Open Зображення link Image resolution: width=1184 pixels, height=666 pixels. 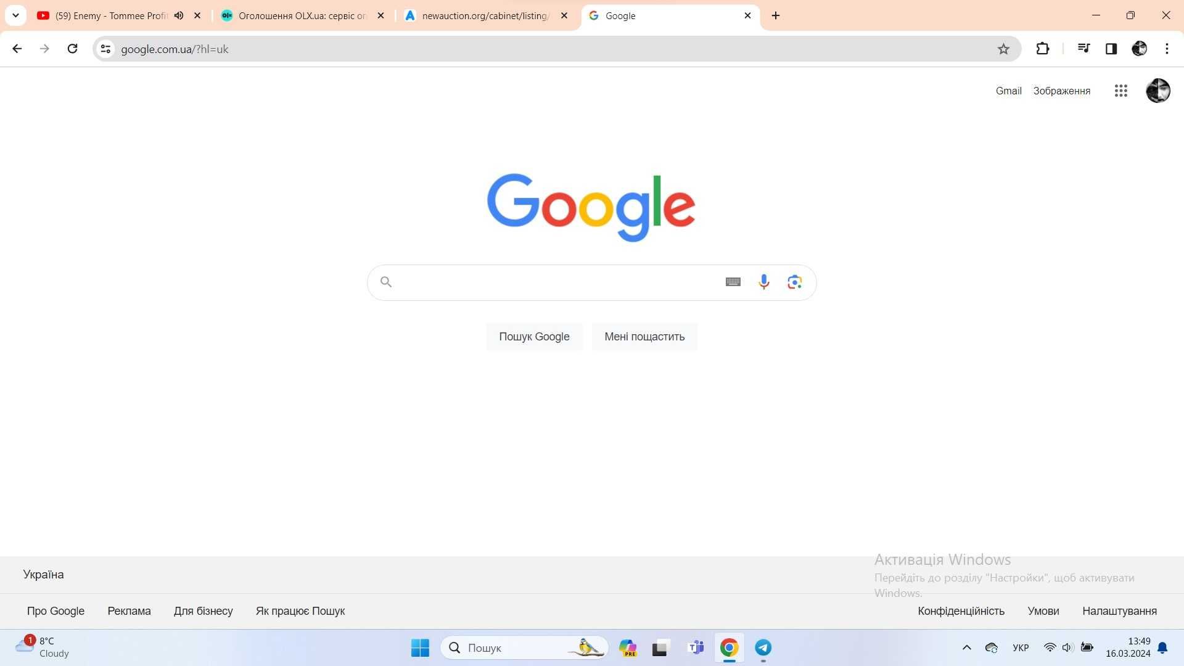pos(1061,91)
